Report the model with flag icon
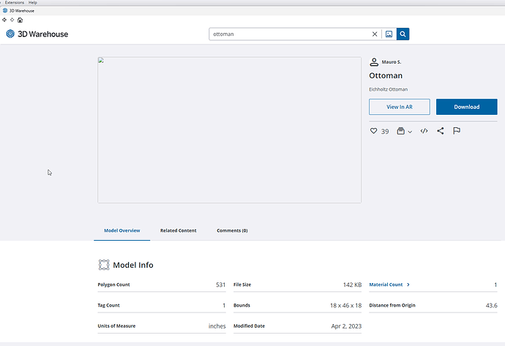The image size is (505, 346). click(x=457, y=131)
